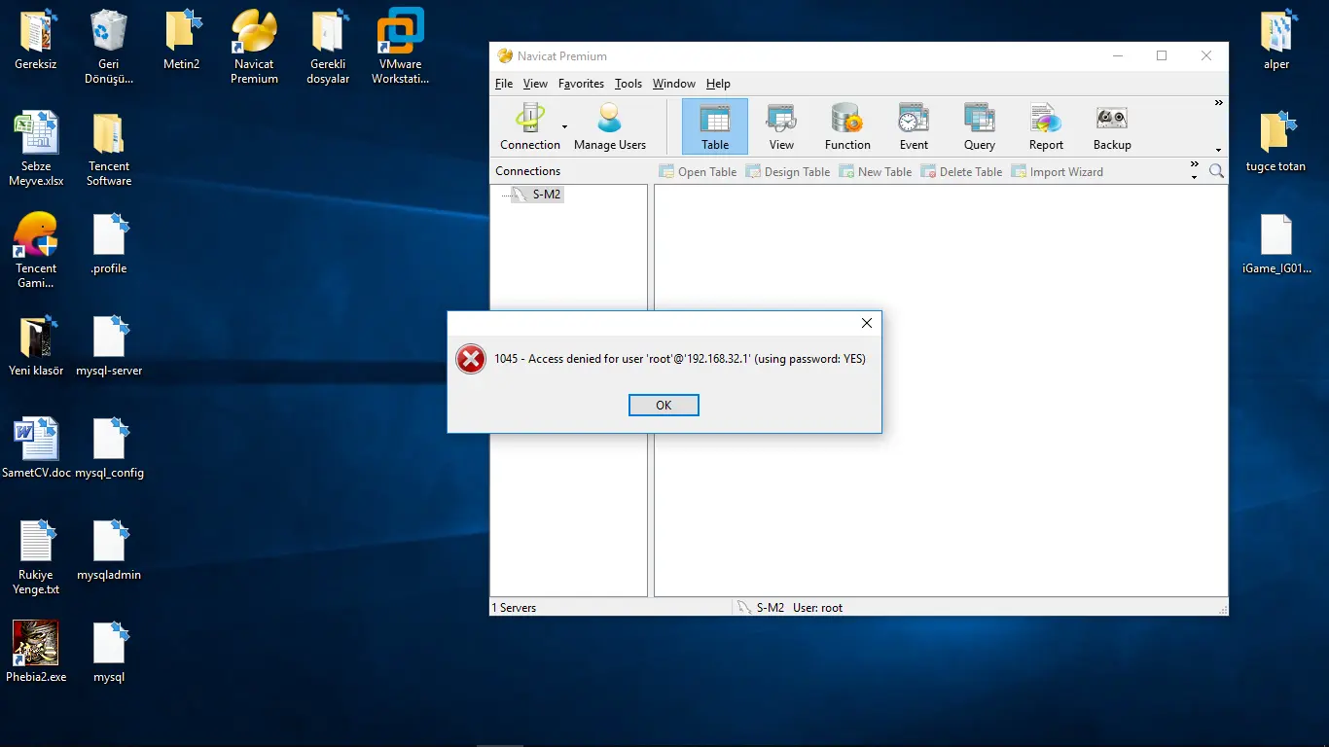Screen dimensions: 1329x747
Task: Select the alper folder on desktop
Action: pyautogui.click(x=1276, y=41)
